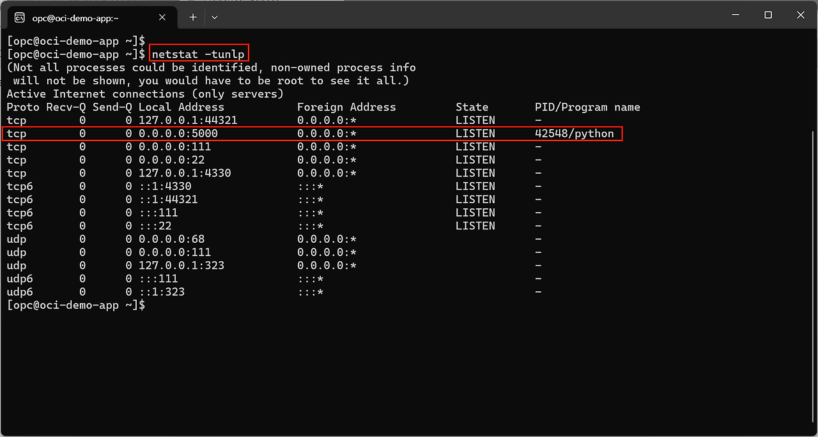Viewport: 818px width, 437px height.
Task: Click the 0.0.0.0:5000 local address
Action: (x=178, y=134)
